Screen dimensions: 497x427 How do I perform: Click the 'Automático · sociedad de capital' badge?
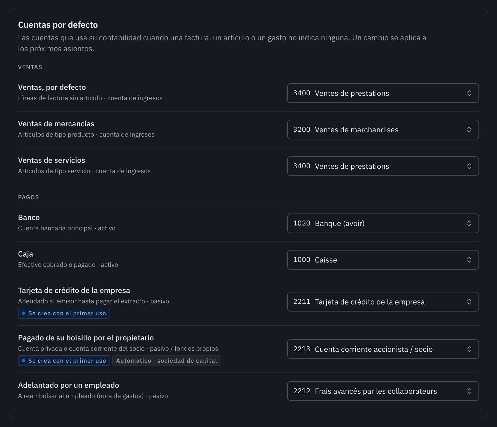pyautogui.click(x=166, y=361)
